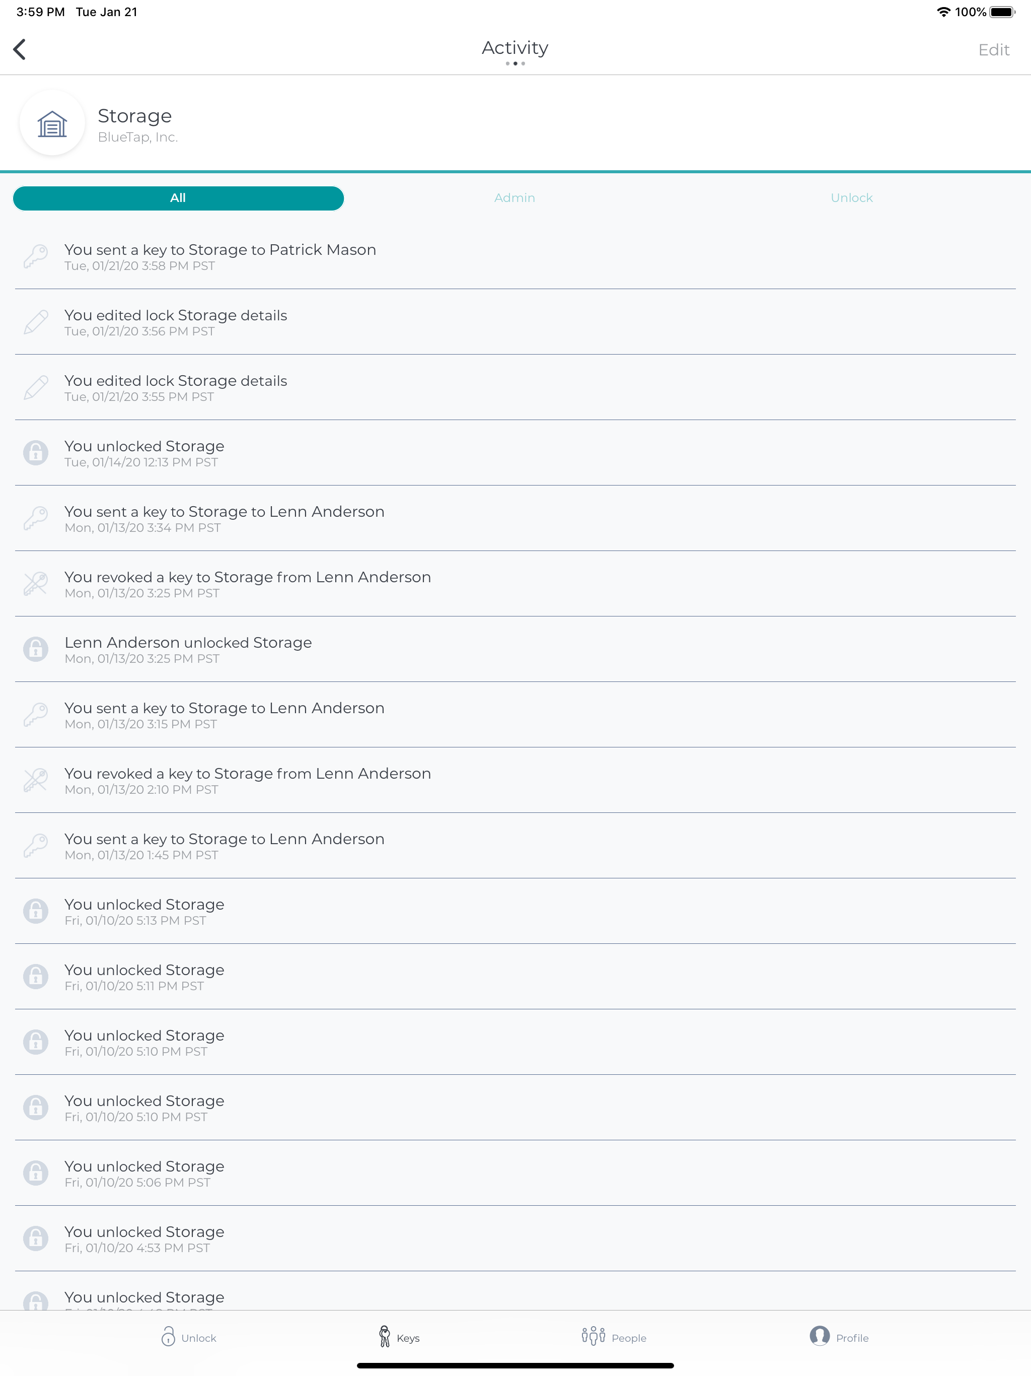The image size is (1031, 1376).
Task: Open revoked key from Lenn Anderson at 2:10 PM
Action: [x=515, y=780]
